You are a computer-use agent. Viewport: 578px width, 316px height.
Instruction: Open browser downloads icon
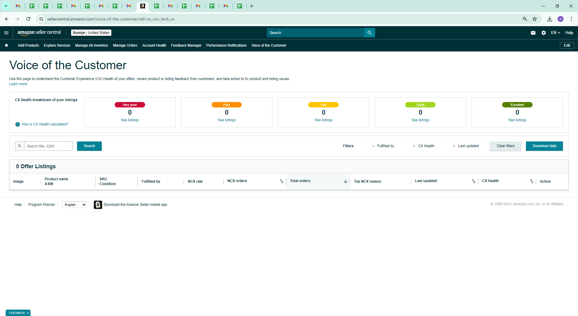pos(550,19)
